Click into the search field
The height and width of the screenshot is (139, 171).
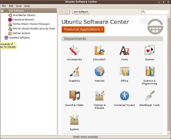(155, 12)
